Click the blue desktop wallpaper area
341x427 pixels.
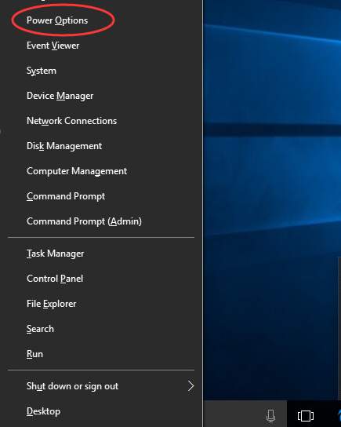pyautogui.click(x=272, y=191)
